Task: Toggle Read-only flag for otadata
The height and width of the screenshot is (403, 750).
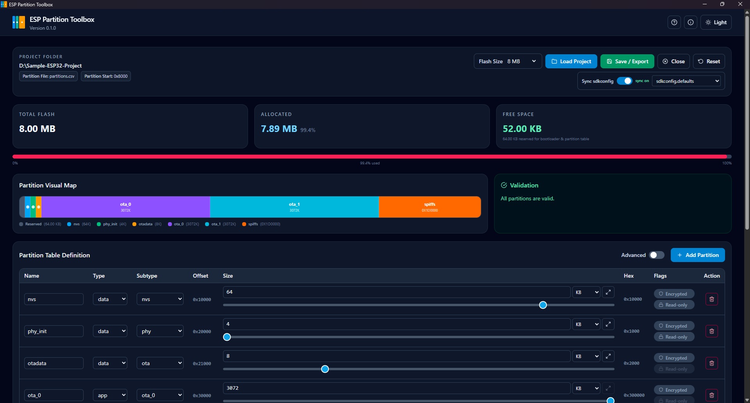Action: click(674, 369)
